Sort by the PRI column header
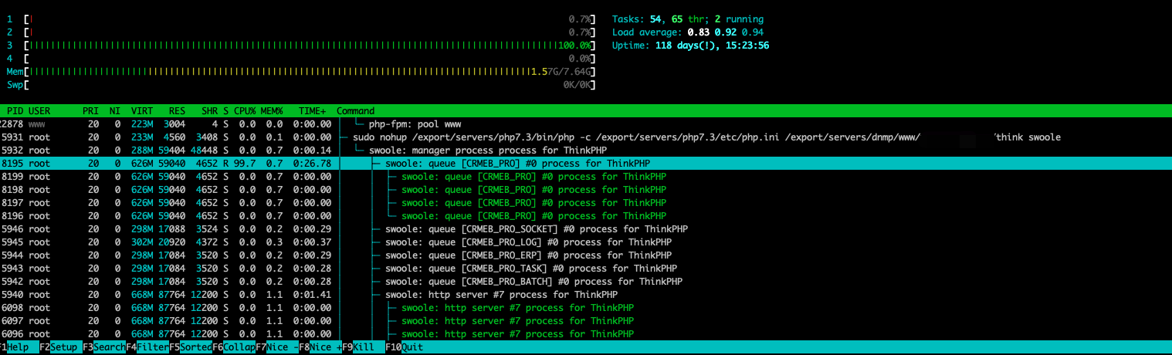This screenshot has height=355, width=1172. pos(90,111)
